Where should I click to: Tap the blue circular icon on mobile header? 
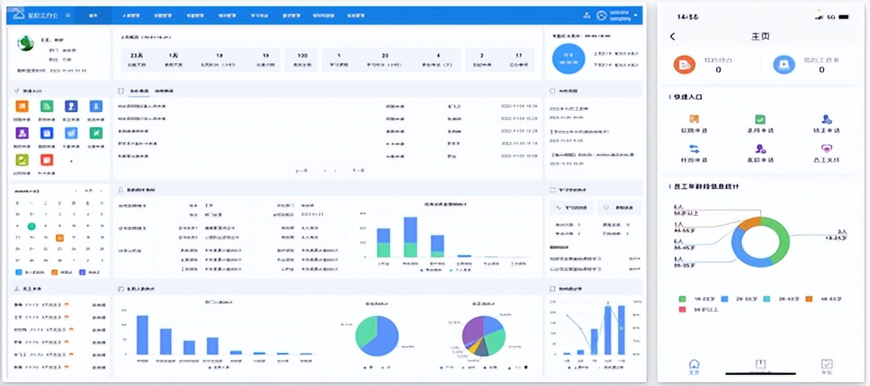[x=784, y=67]
